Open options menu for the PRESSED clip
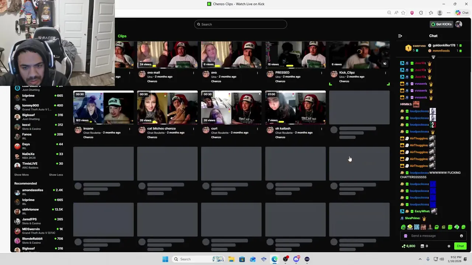This screenshot has height=265, width=472. [321, 73]
